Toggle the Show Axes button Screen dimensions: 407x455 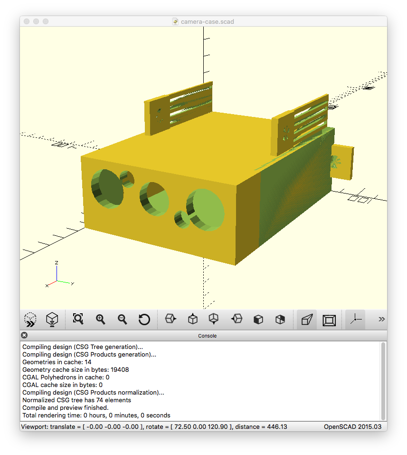[x=355, y=319]
